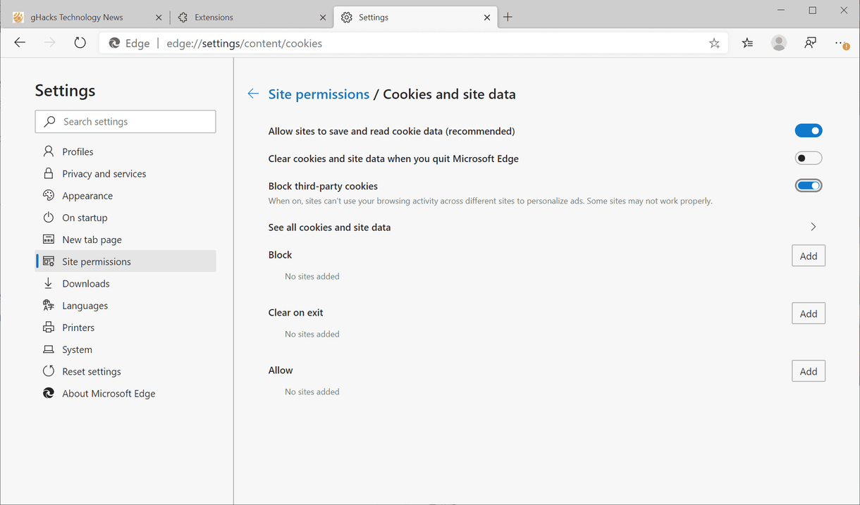Open On startup settings section

pyautogui.click(x=125, y=218)
